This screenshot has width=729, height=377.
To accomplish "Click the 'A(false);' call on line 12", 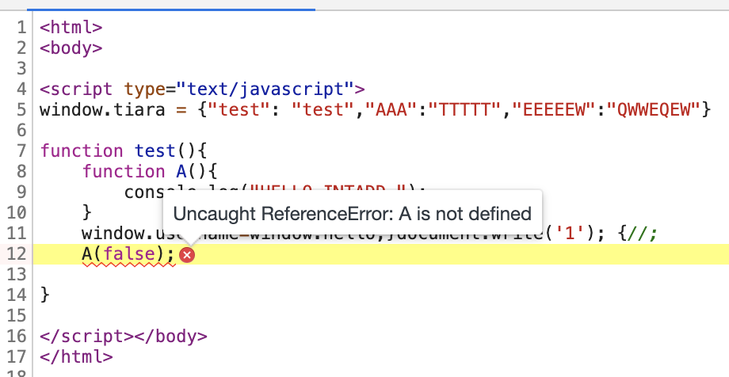I will tap(128, 254).
